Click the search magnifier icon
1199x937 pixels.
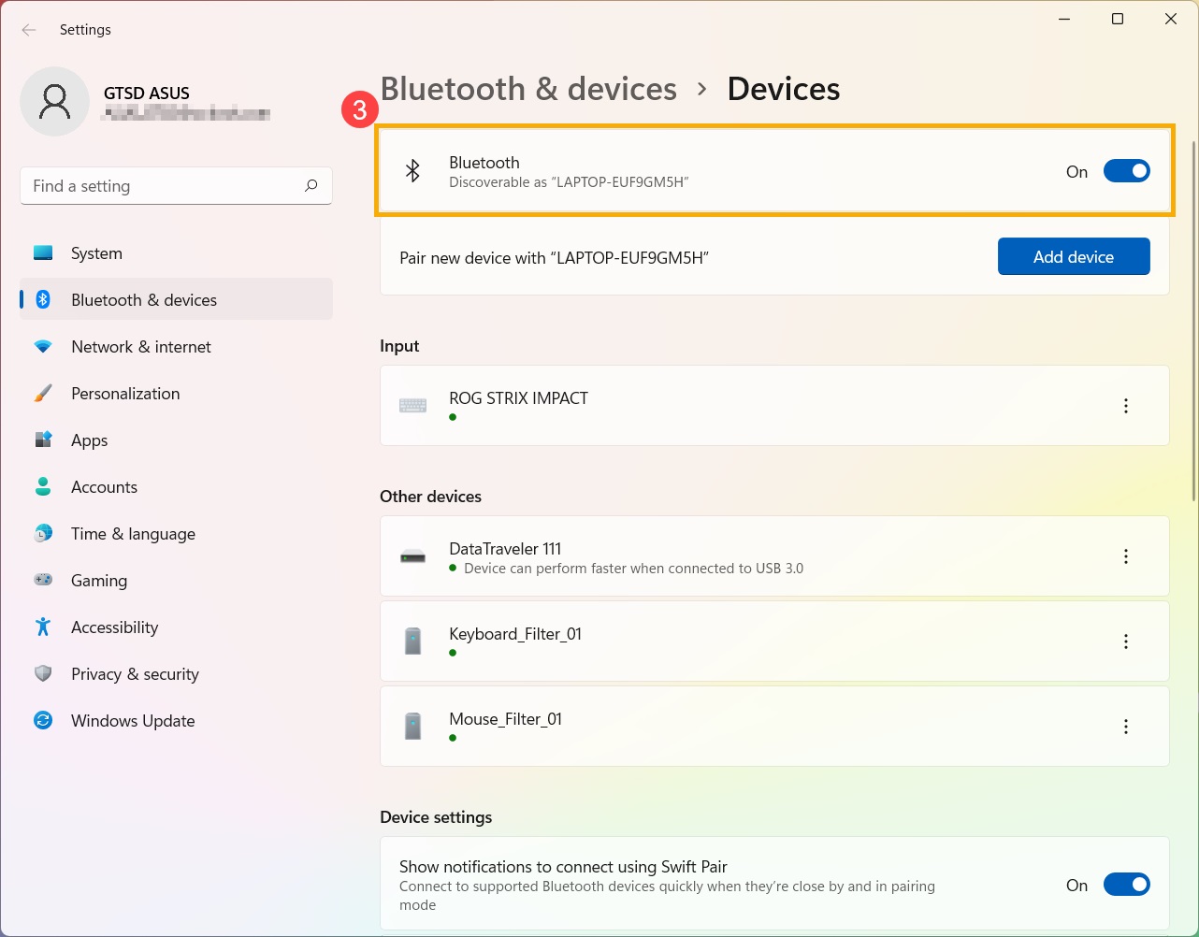pyautogui.click(x=311, y=185)
